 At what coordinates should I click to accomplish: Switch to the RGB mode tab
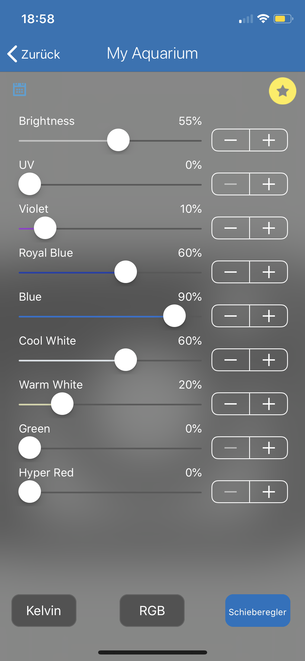152,611
